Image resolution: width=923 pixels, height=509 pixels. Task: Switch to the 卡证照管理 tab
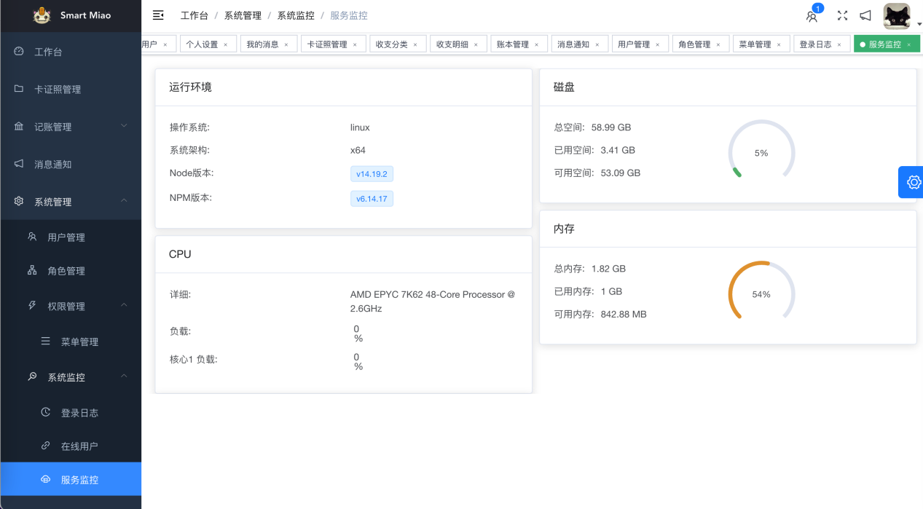tap(327, 44)
